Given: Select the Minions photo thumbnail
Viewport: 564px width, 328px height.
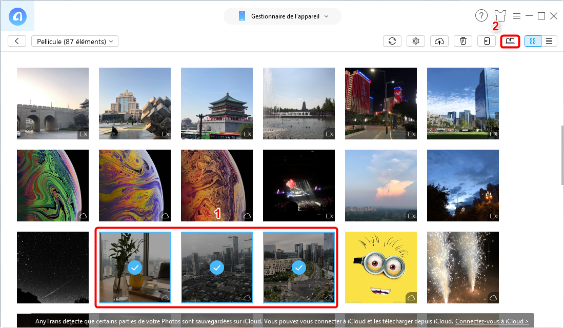Looking at the screenshot, I should [x=380, y=267].
